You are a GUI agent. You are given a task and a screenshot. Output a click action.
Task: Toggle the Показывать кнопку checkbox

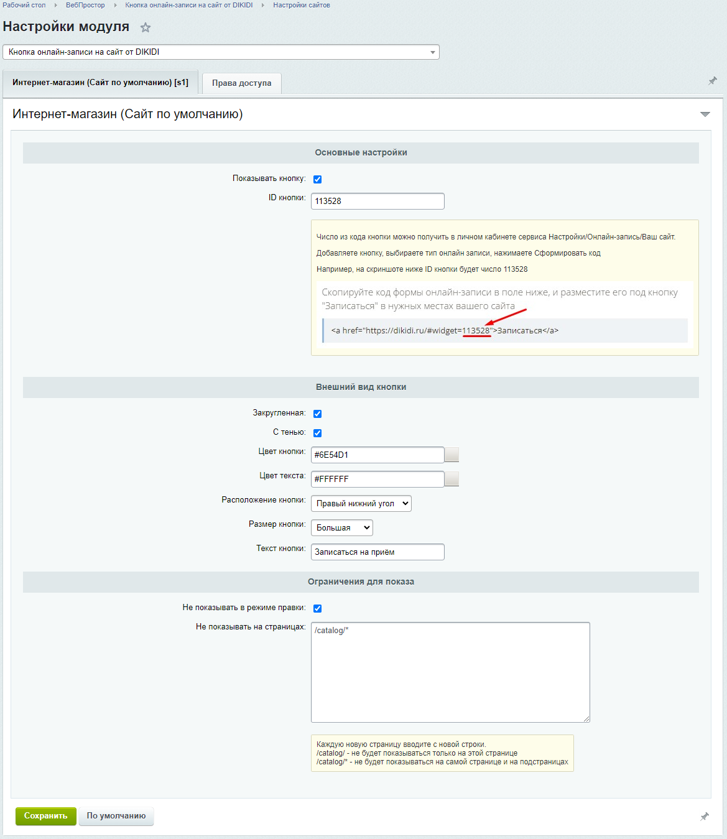pos(317,179)
